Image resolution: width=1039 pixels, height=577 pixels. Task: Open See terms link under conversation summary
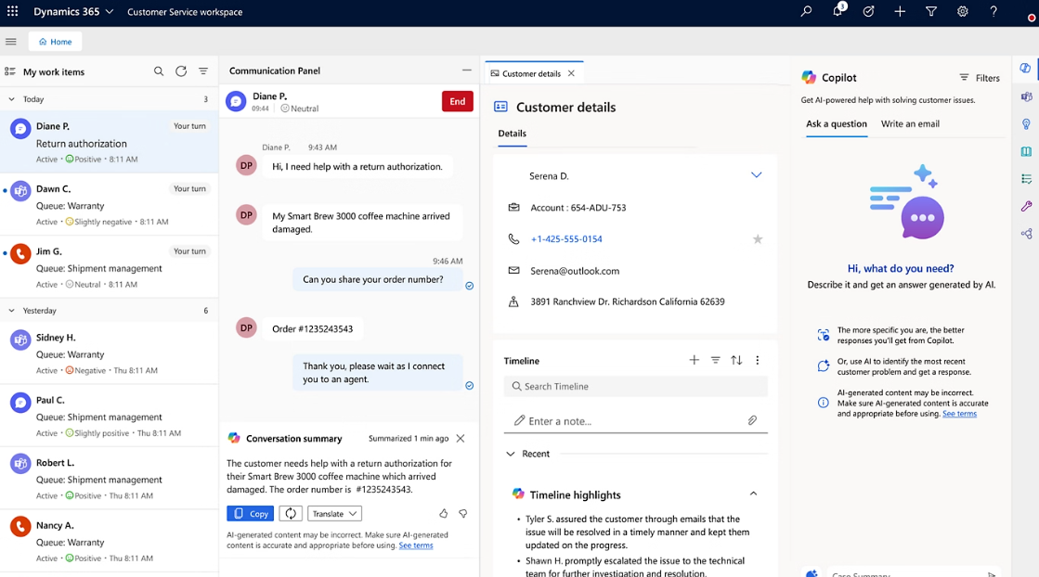click(x=415, y=545)
